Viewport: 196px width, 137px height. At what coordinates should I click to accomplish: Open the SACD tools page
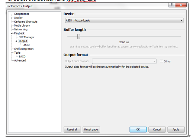coord(22,57)
